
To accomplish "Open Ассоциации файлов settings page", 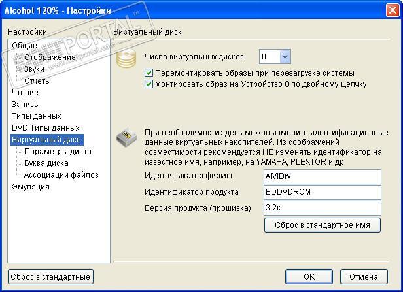I will point(61,175).
